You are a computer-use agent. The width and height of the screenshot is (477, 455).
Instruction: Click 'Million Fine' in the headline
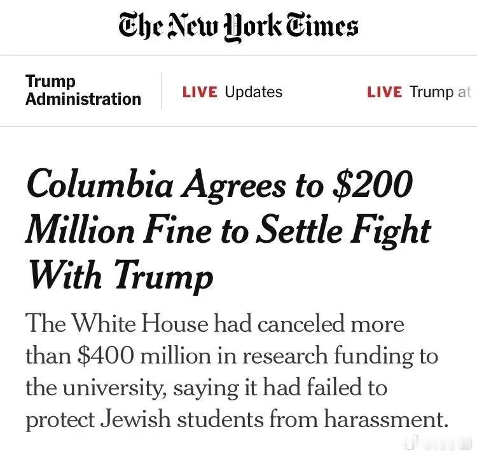pos(118,230)
